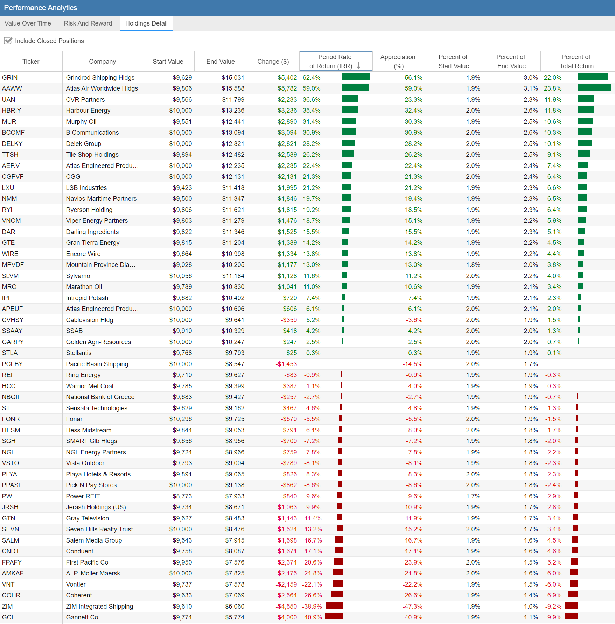Click Seven Hills Realty Trust company name

pyautogui.click(x=99, y=529)
